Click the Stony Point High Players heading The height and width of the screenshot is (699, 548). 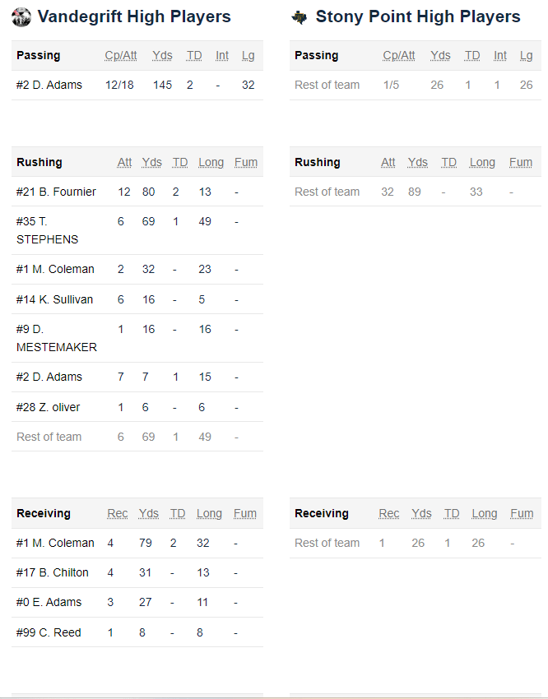tap(418, 16)
